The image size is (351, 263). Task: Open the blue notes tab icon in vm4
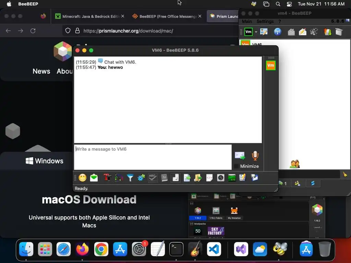coord(313,184)
